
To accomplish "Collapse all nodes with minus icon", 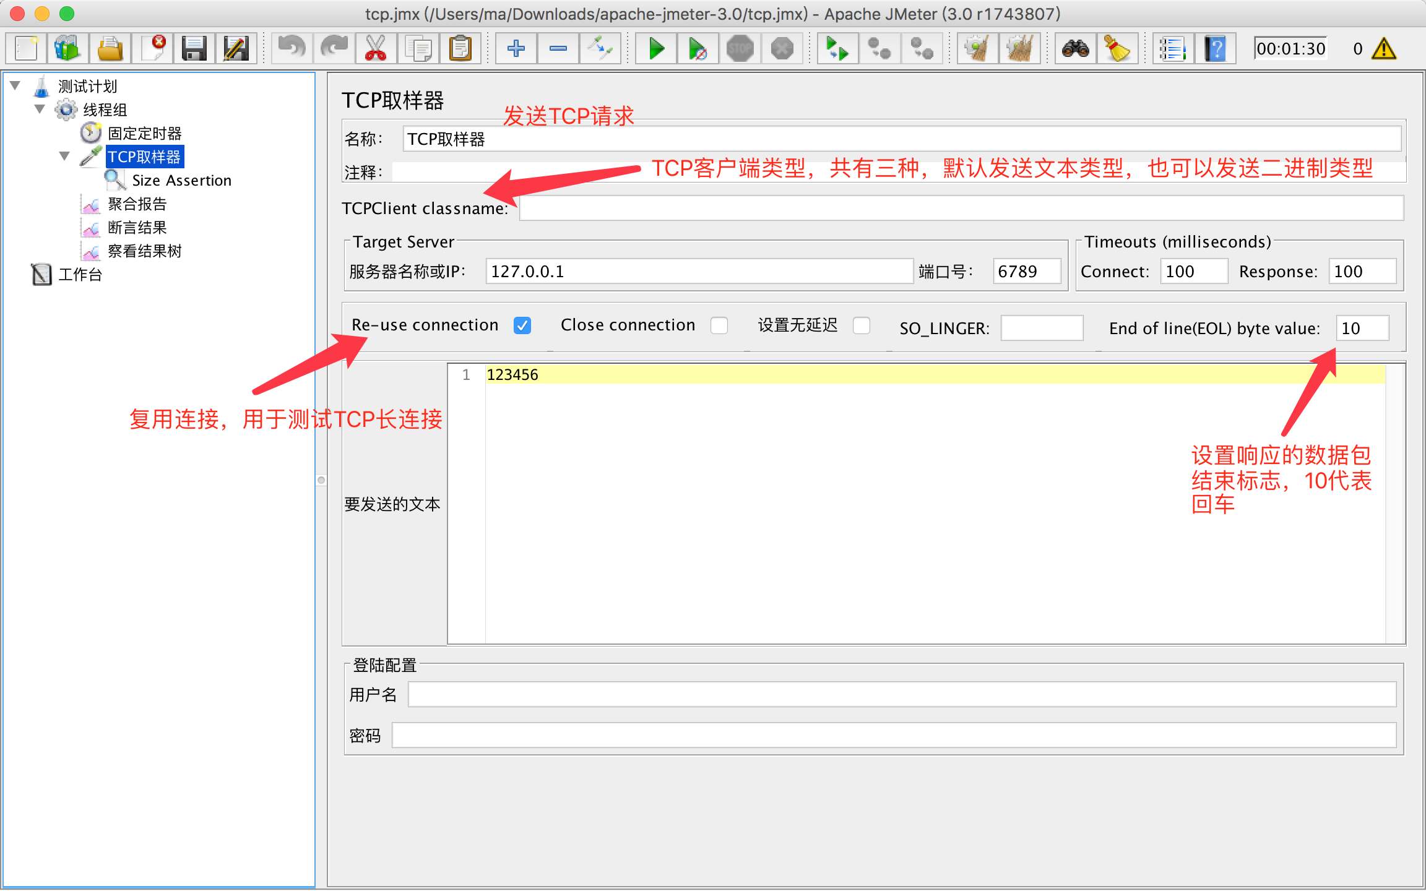I will coord(558,48).
